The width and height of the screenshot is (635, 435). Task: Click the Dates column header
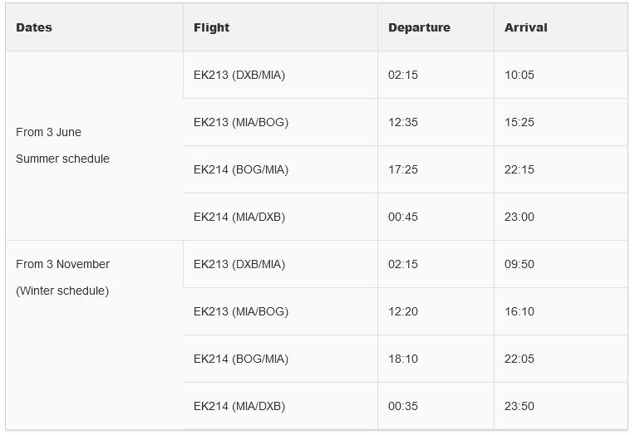pyautogui.click(x=34, y=27)
